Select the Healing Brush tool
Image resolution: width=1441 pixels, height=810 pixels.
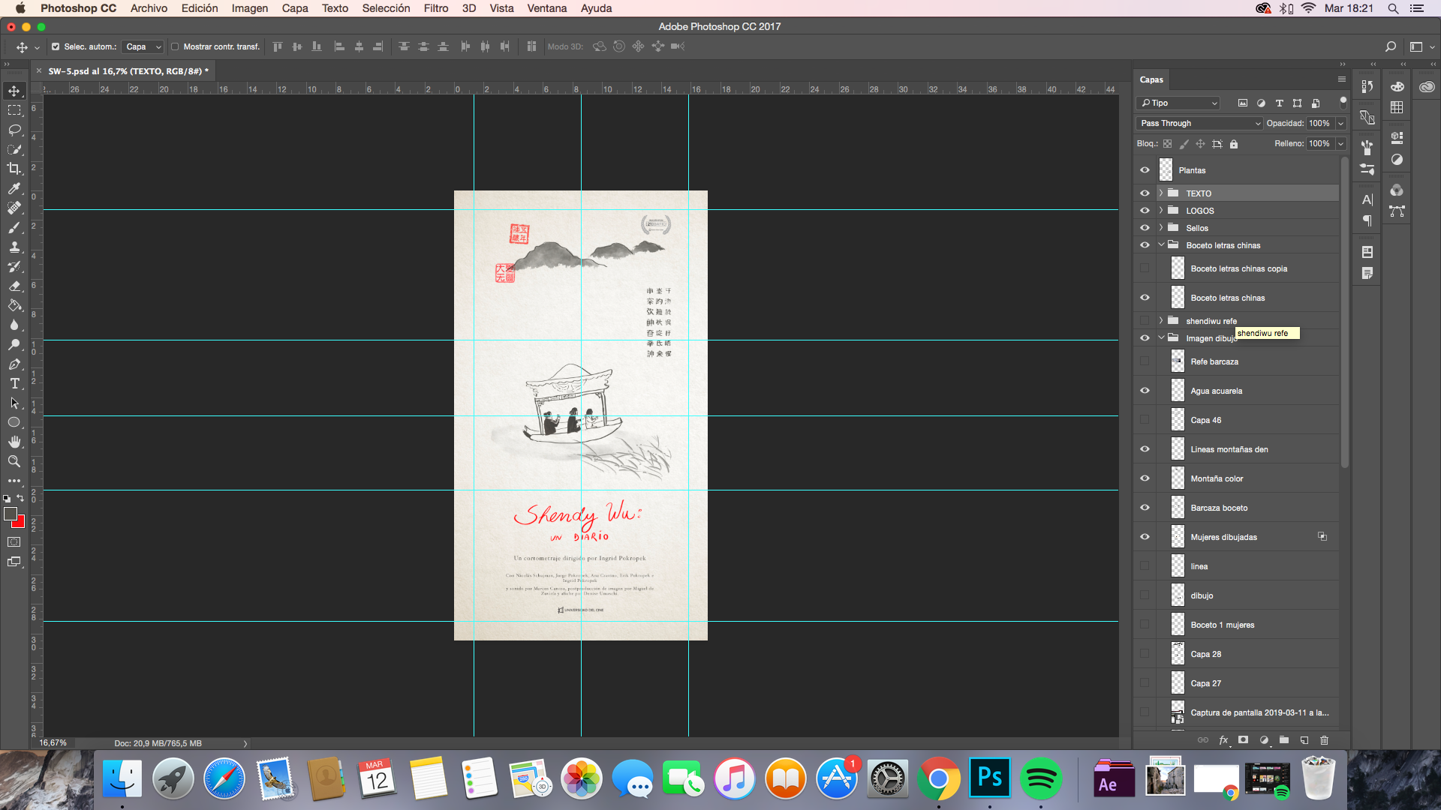(14, 208)
